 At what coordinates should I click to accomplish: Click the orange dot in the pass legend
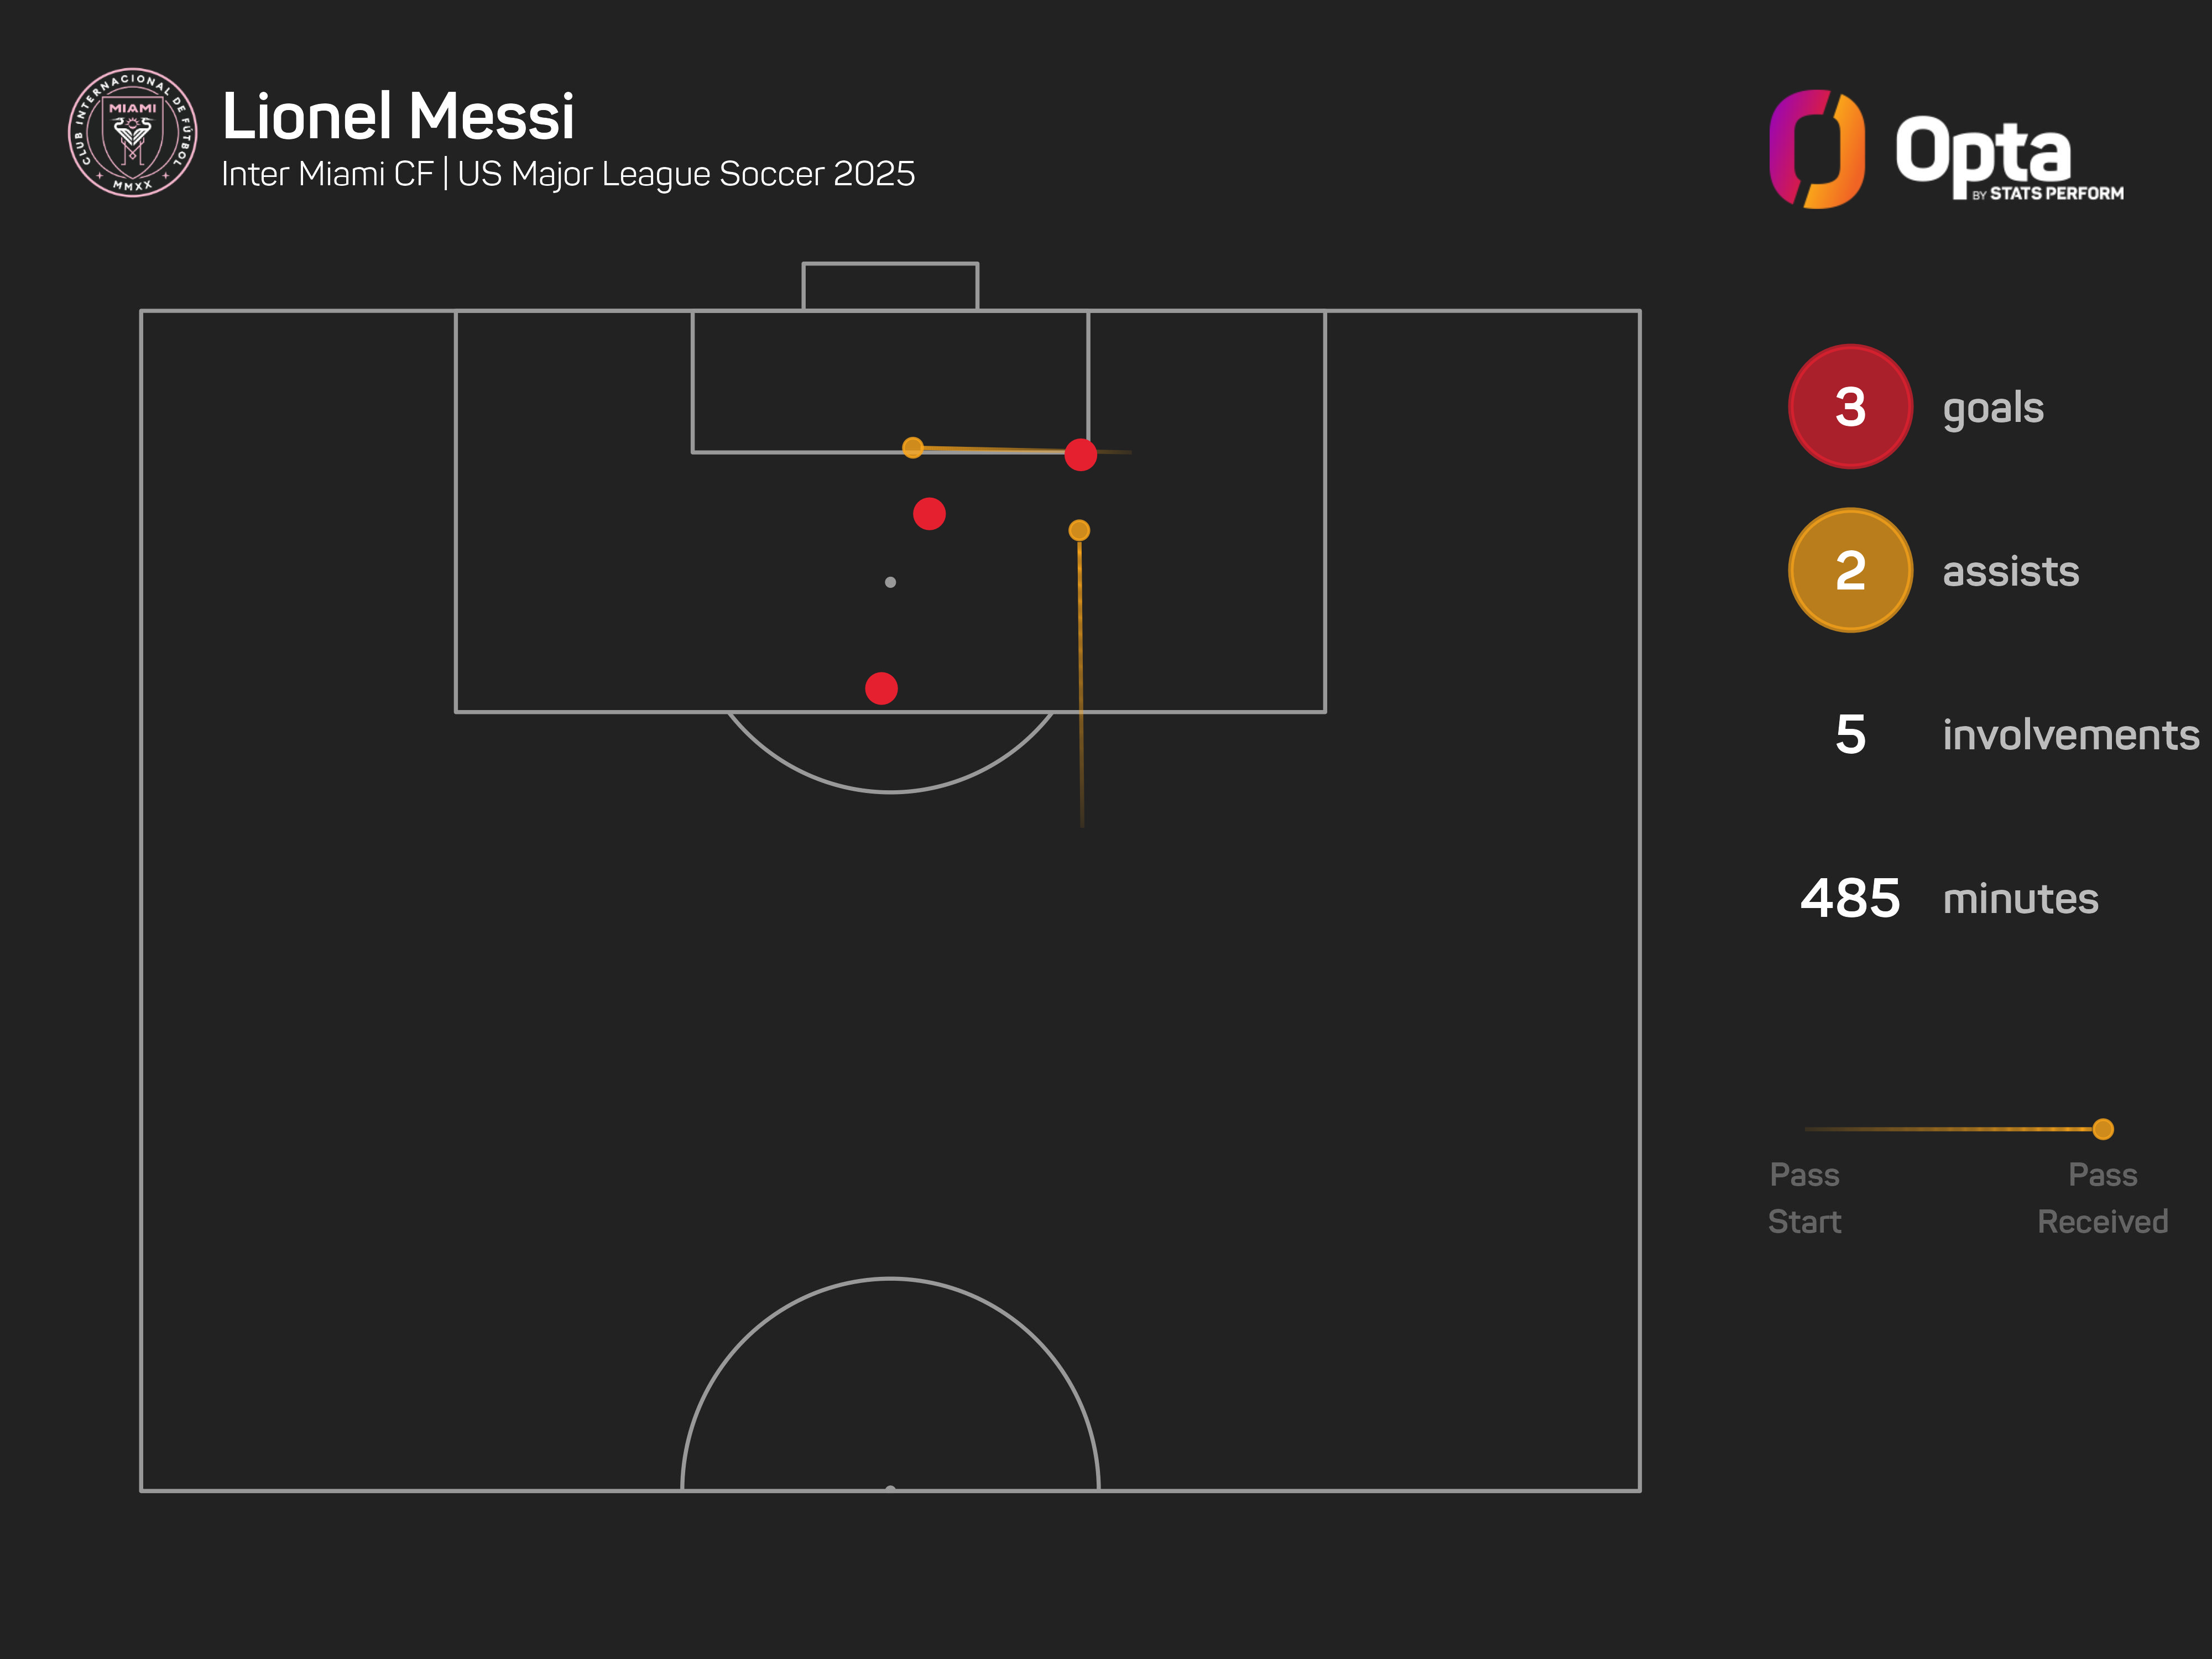pos(2103,1129)
